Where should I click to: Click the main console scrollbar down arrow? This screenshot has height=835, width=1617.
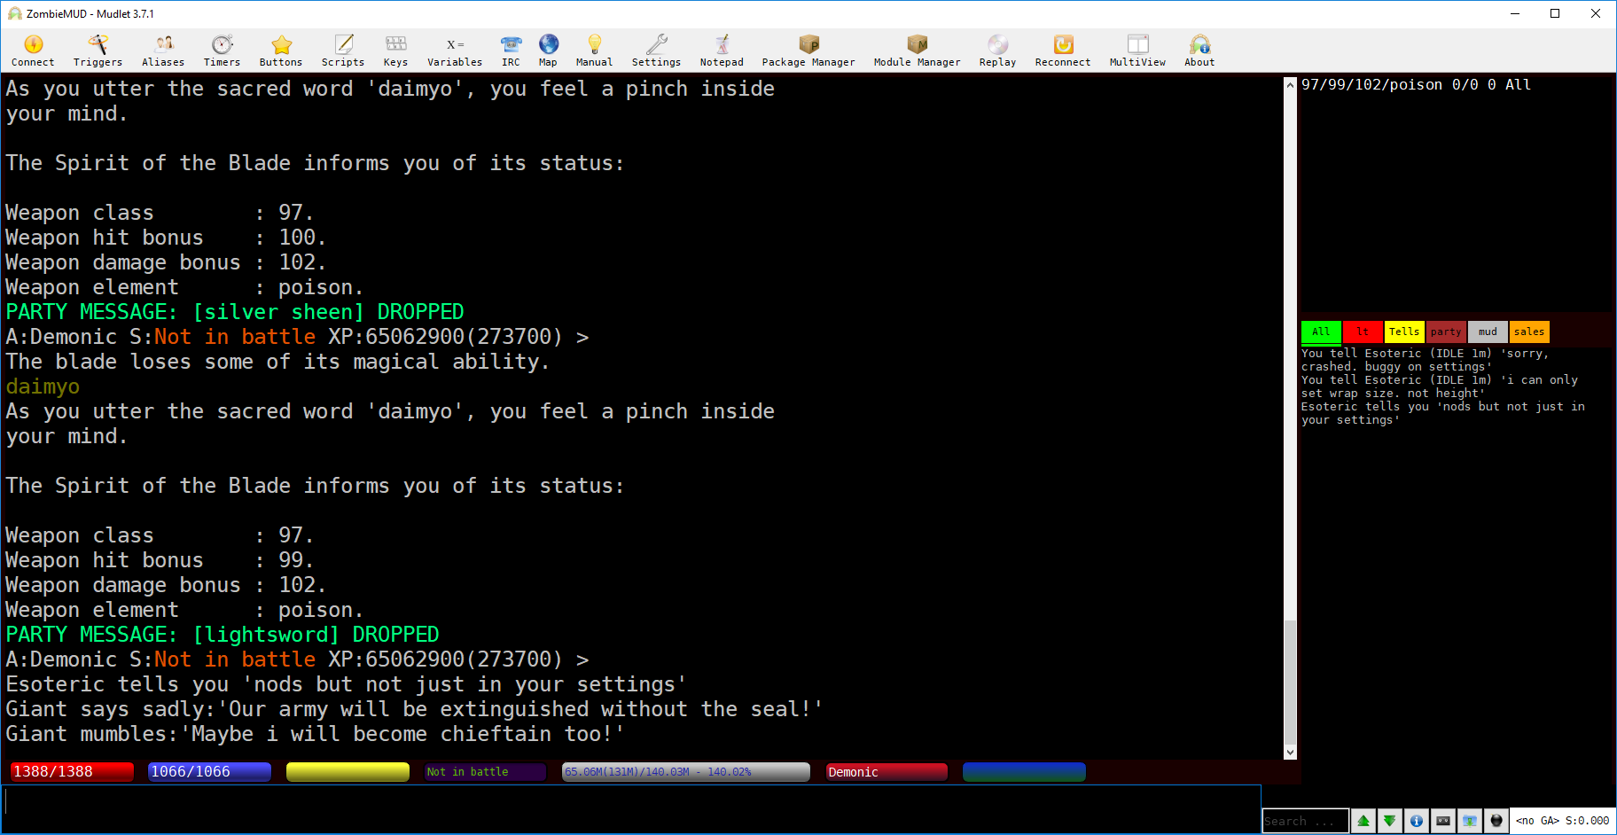[x=1290, y=753]
